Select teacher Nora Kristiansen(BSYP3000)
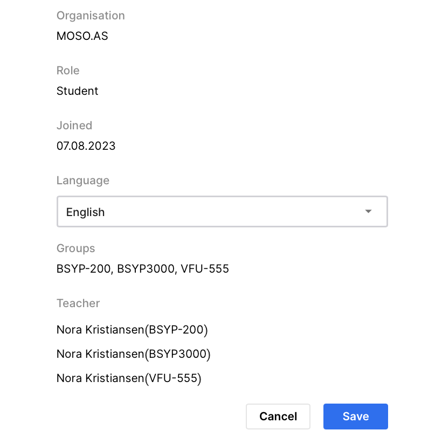Screen dimensions: 442x444 point(133,354)
